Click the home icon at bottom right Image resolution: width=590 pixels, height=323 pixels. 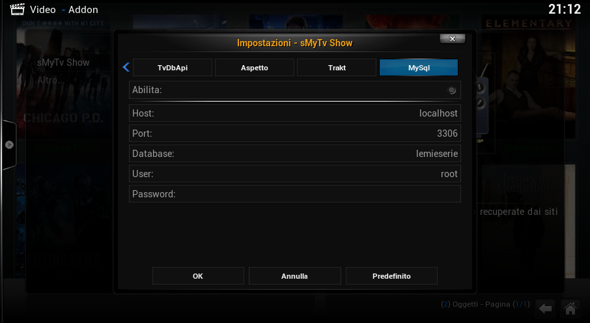click(x=570, y=308)
